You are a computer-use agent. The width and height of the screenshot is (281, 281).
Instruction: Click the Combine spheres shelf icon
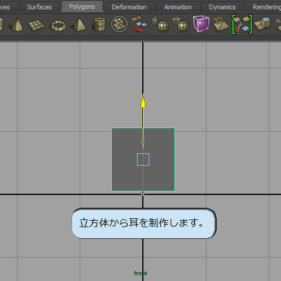(x=160, y=24)
